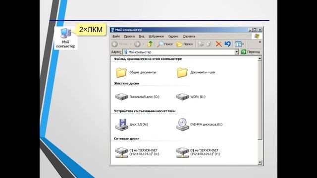Maximize the Мой компьютер window

pyautogui.click(x=255, y=30)
